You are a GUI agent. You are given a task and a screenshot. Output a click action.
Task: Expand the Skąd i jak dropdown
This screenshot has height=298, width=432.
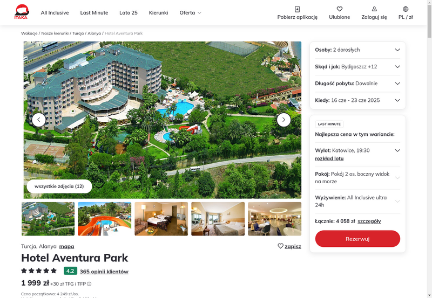pos(357,66)
